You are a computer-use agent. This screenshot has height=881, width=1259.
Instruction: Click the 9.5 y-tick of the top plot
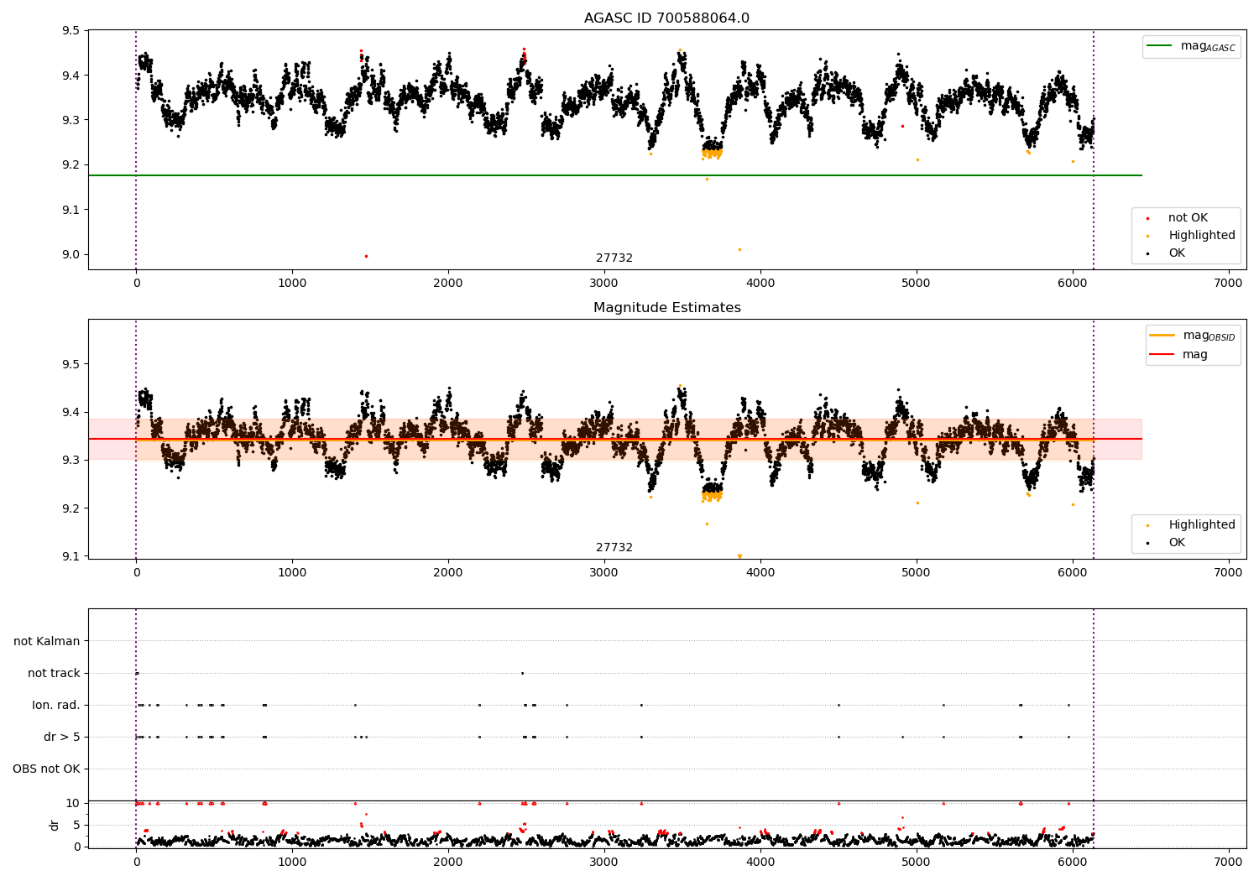(71, 31)
